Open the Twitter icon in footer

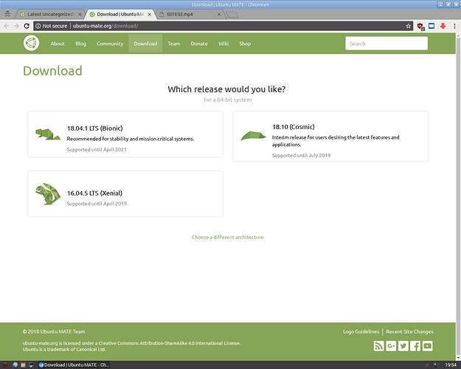coord(403,346)
